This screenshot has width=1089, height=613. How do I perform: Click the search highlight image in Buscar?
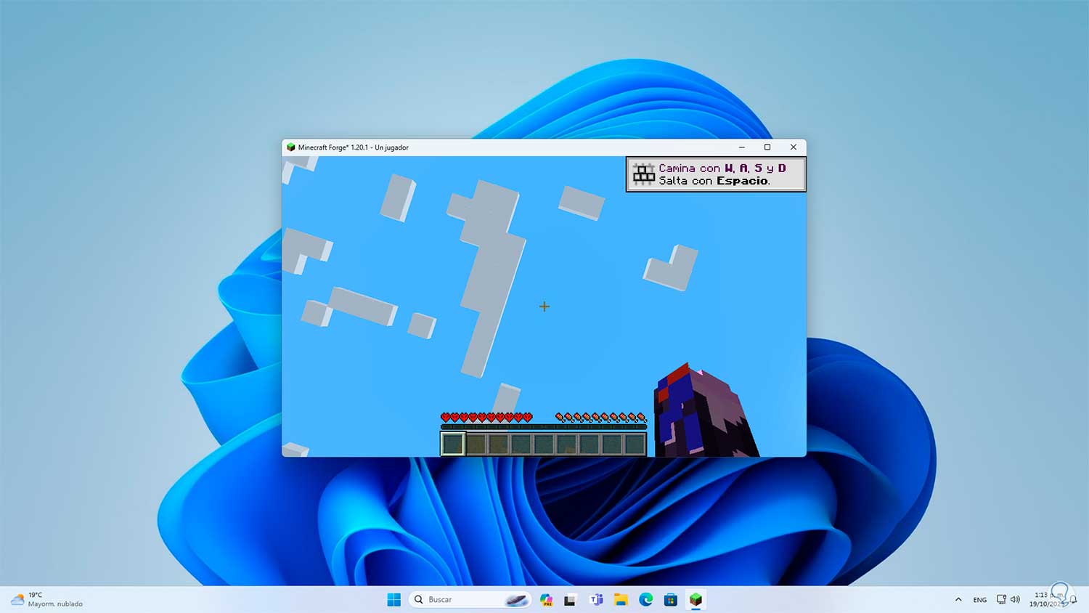pyautogui.click(x=516, y=600)
